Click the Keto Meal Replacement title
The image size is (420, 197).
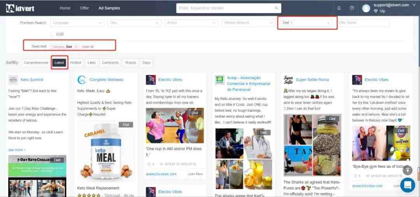coord(98,188)
